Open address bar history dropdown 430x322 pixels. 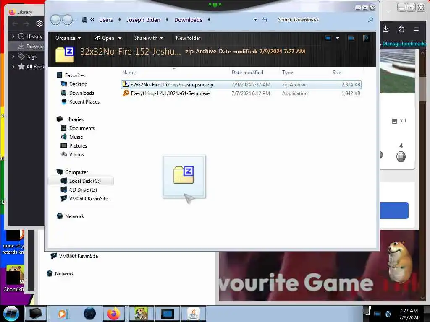(256, 20)
